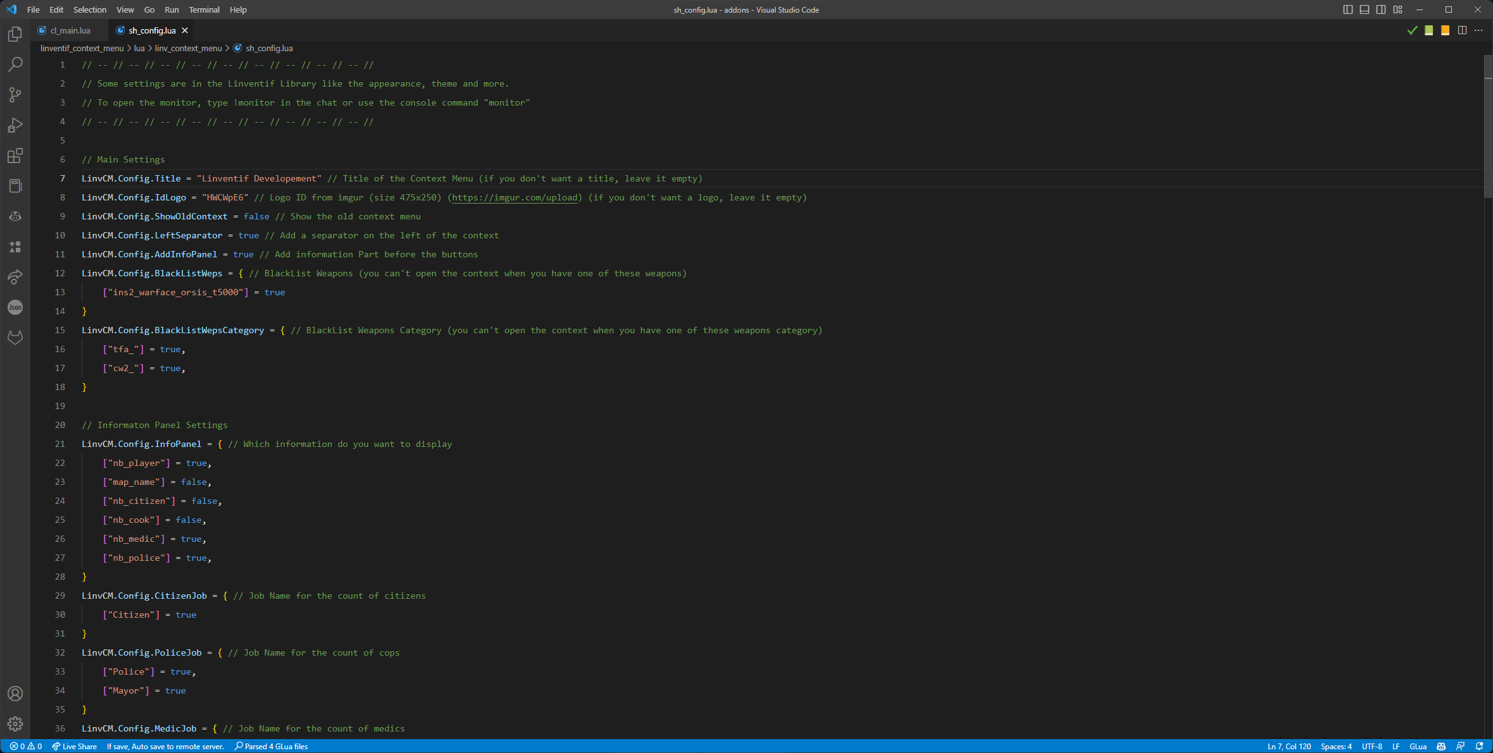Open the feedback icon in status bar

point(1460,747)
